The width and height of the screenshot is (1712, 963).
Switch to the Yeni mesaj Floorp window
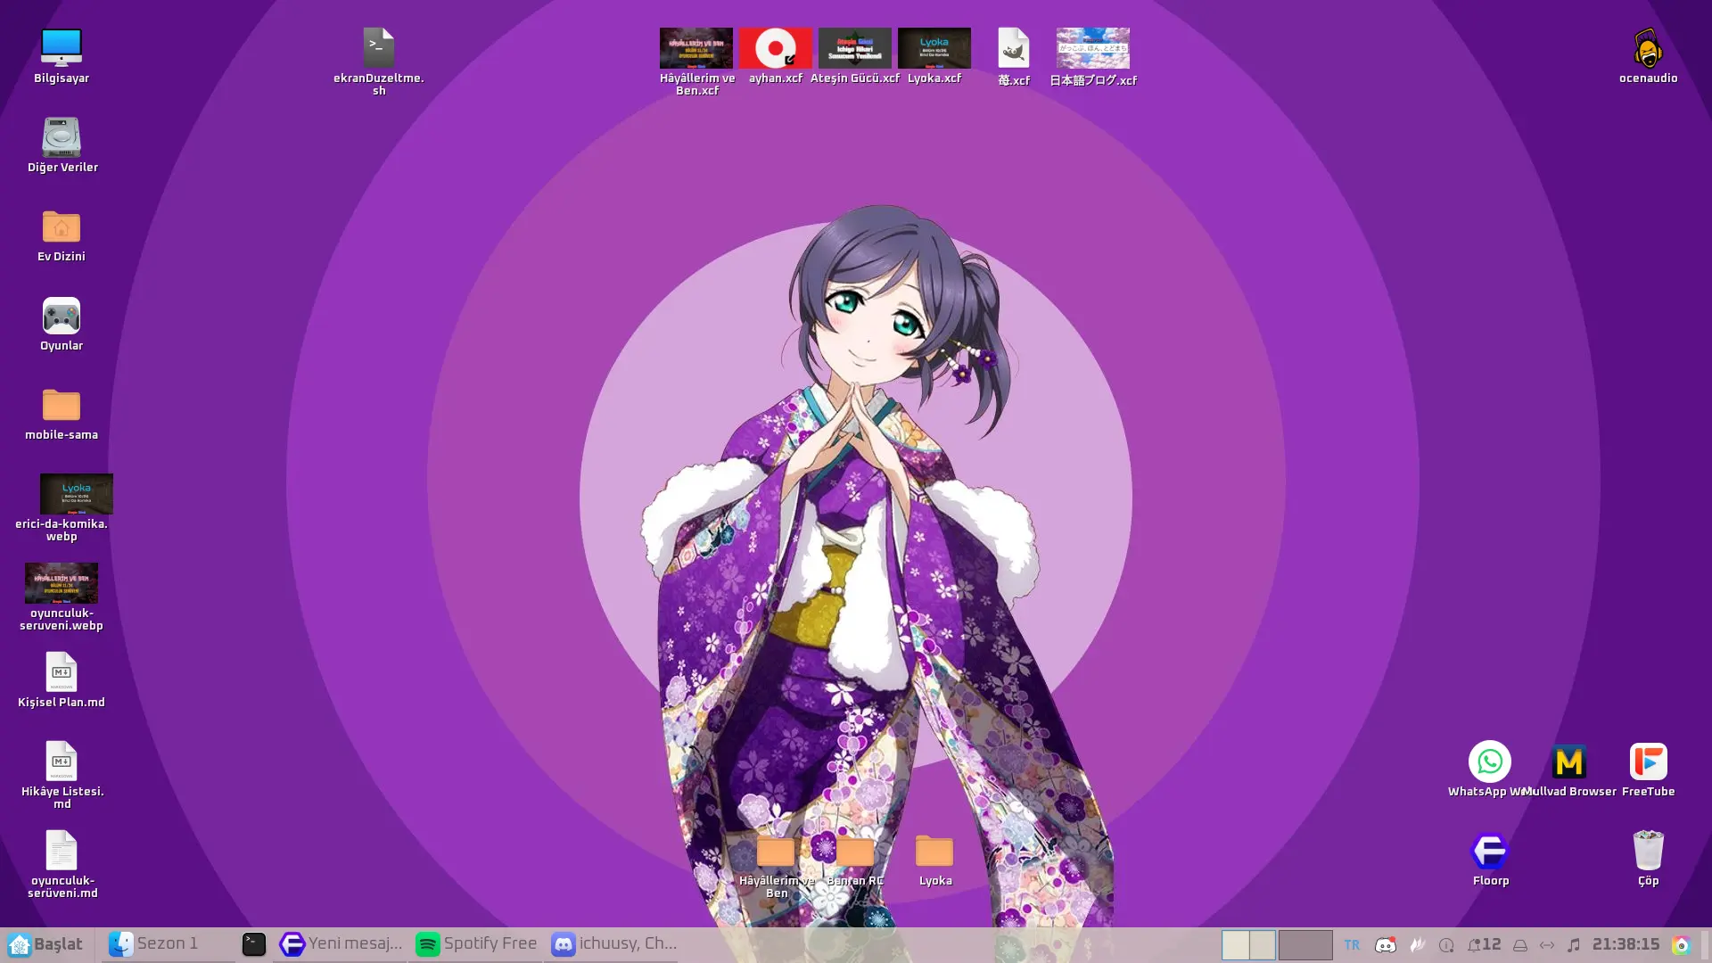tap(340, 943)
